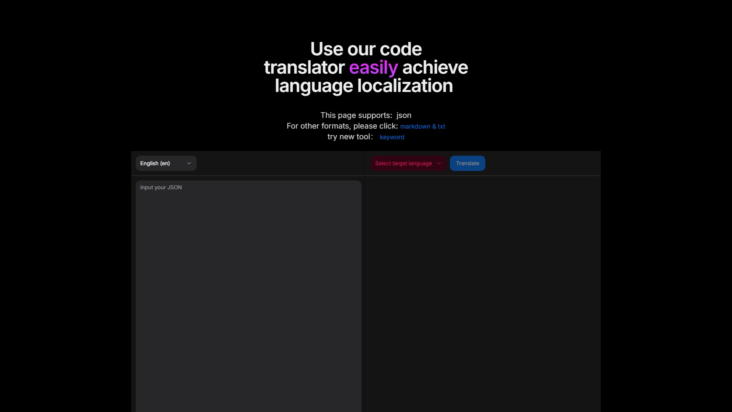Click red chevron in target language selector

point(439,163)
